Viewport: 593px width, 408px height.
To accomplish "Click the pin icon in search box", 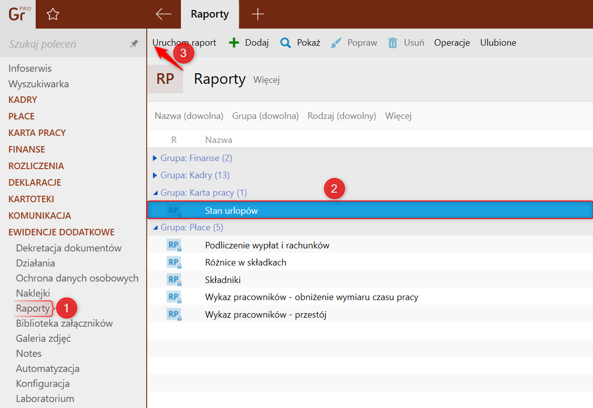I will tap(134, 44).
